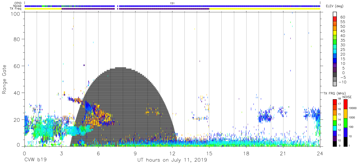Click the red elevation swatch beside 55
The height and width of the screenshot is (166, 360).
[335, 18]
